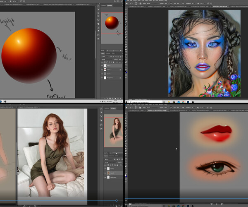Open the layer Opacity dropdown in the sphere window
The height and width of the screenshot is (207, 248).
click(x=120, y=59)
